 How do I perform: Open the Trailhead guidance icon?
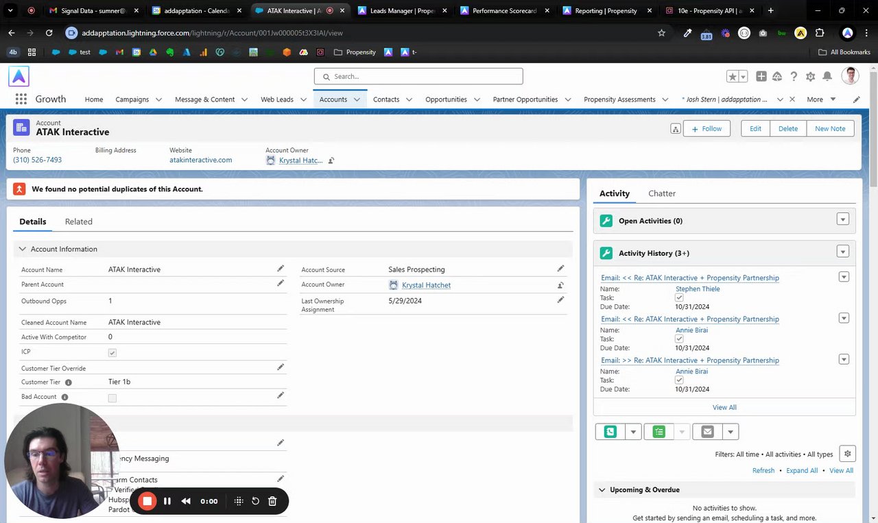point(777,77)
